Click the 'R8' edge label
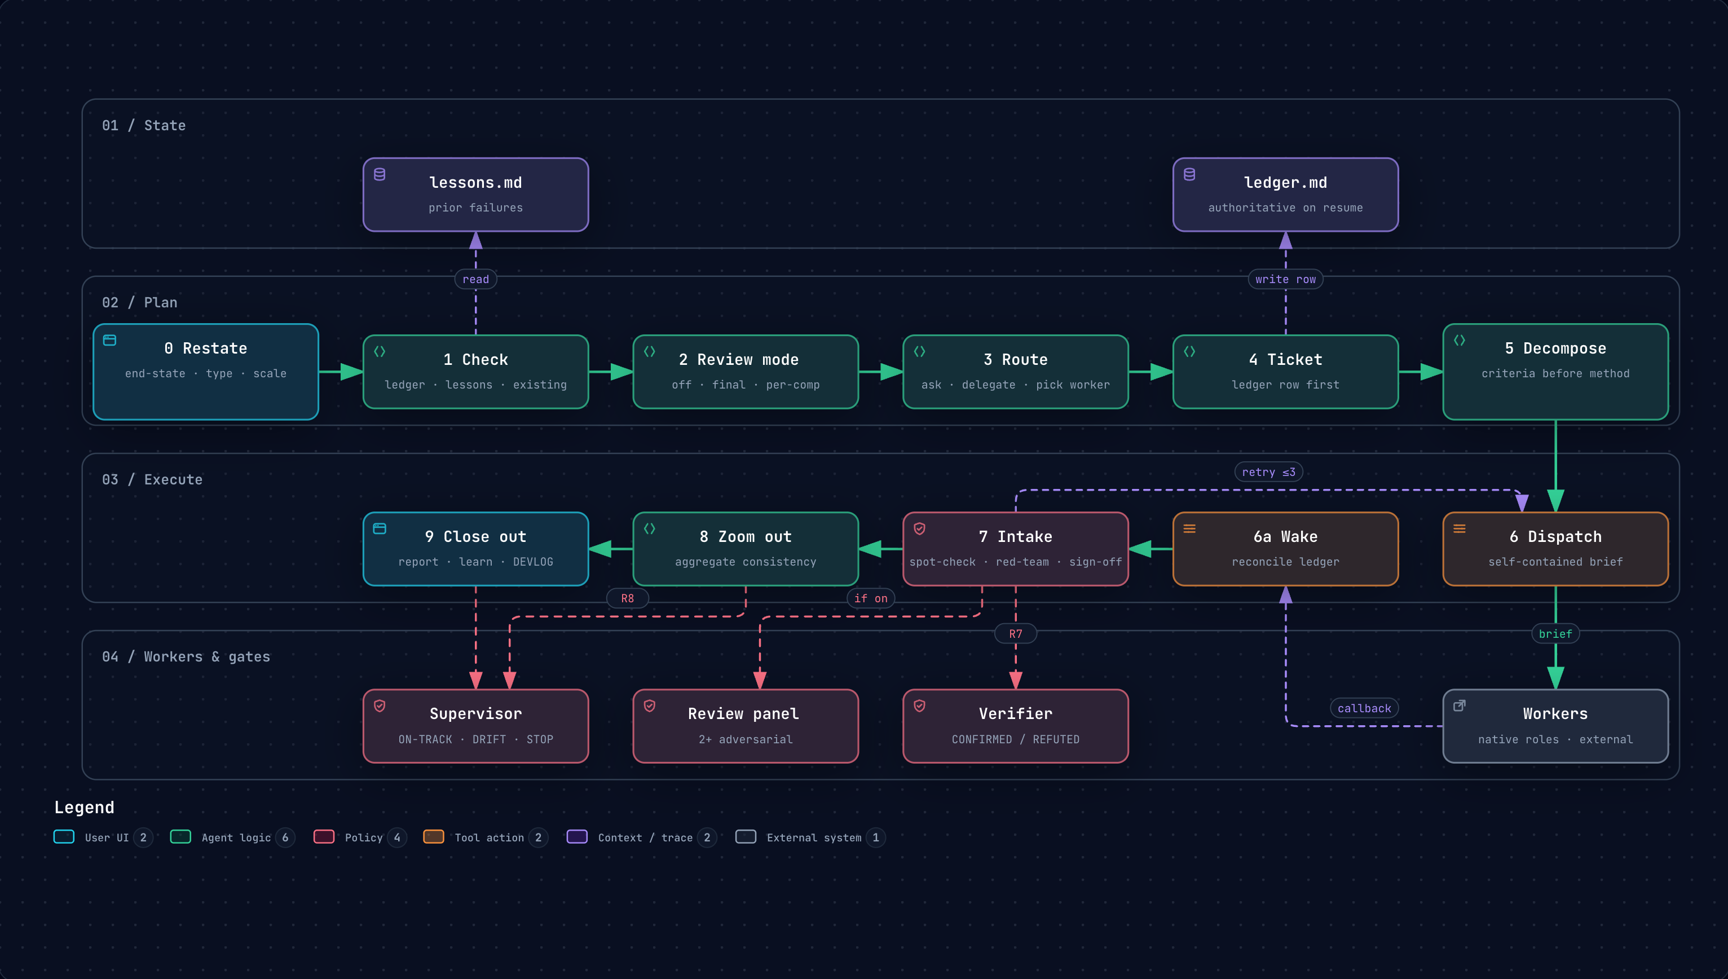 [627, 598]
